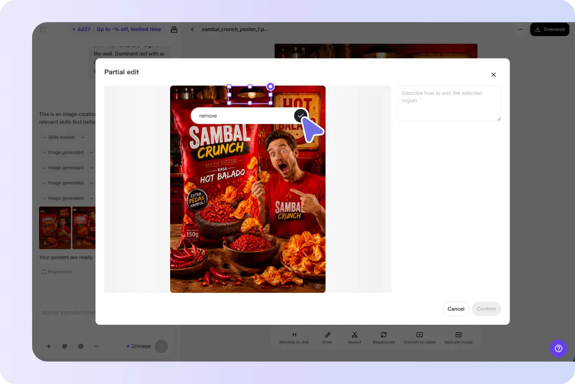This screenshot has height=384, width=575.
Task: Click Regenerate in the bottom image toolbar
Action: point(383,338)
